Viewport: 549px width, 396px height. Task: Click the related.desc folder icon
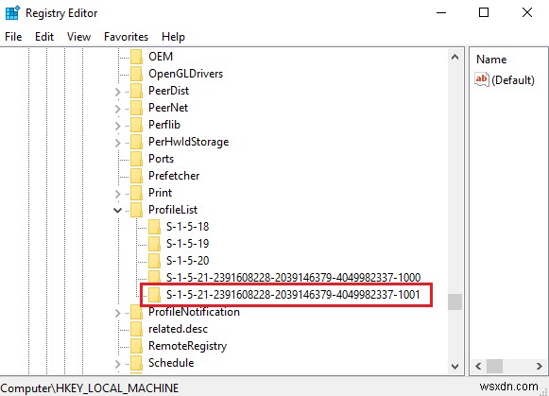(136, 329)
